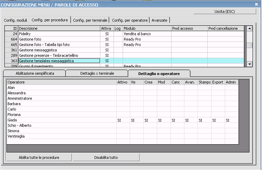Toggle Giada's Canc SI cell
Image resolution: width=262 pixels, height=170 pixels.
(x=177, y=120)
